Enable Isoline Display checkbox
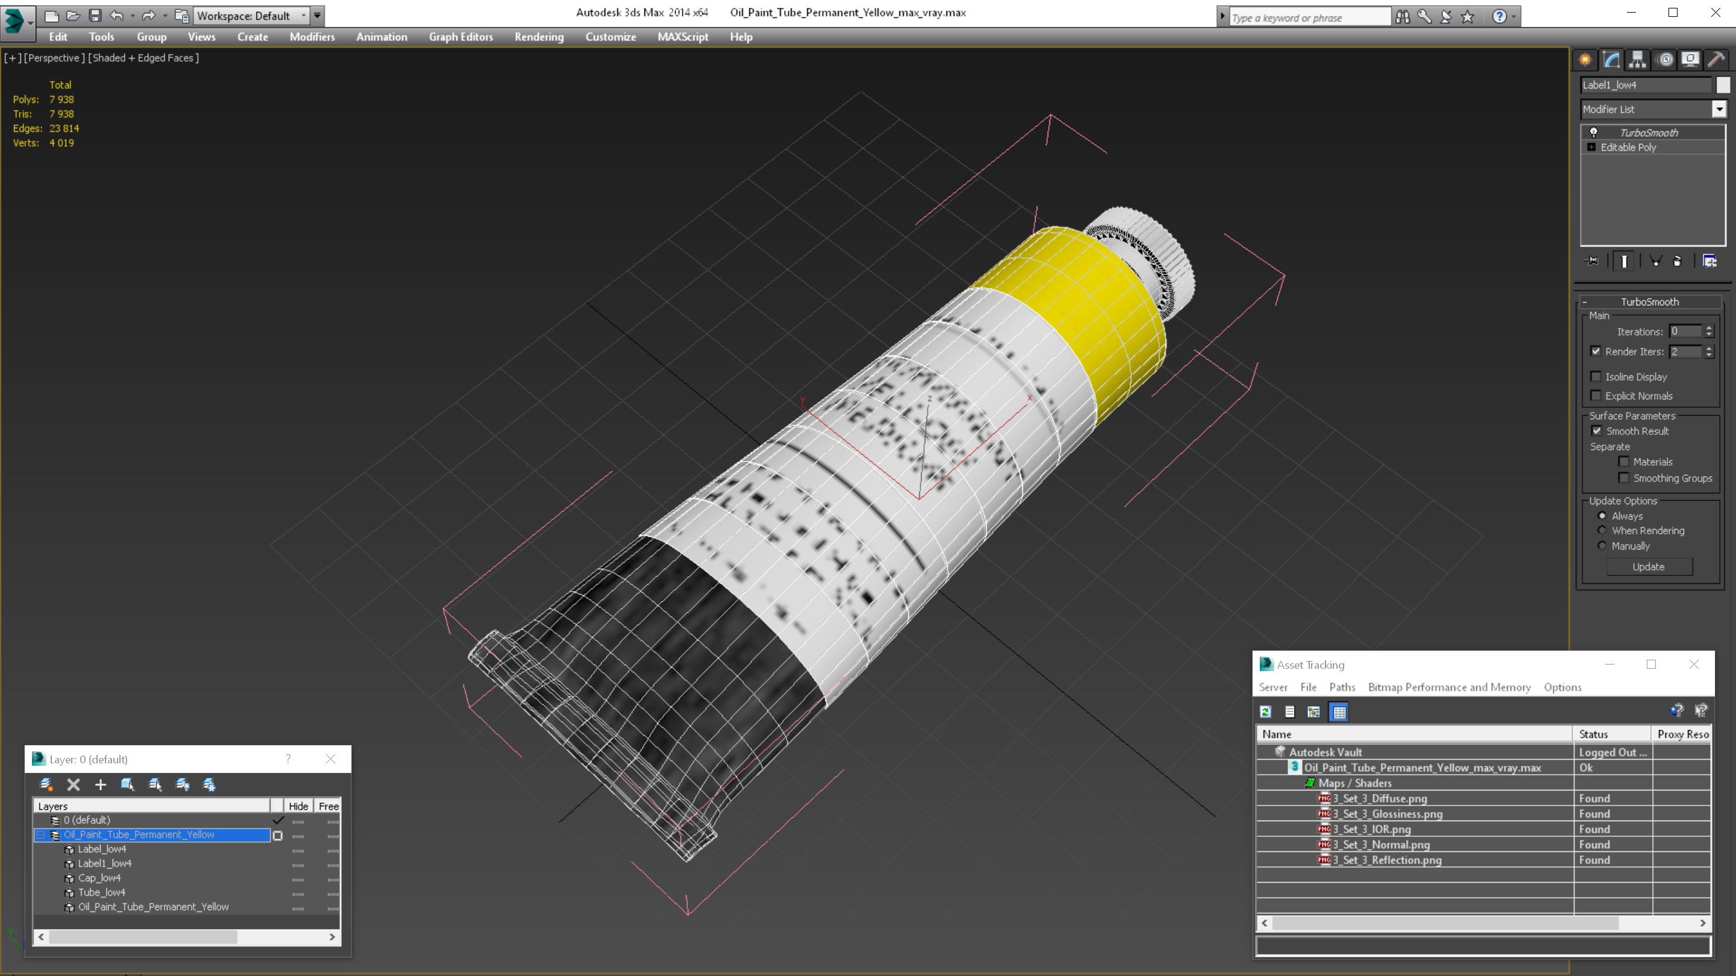The height and width of the screenshot is (976, 1736). [1596, 377]
